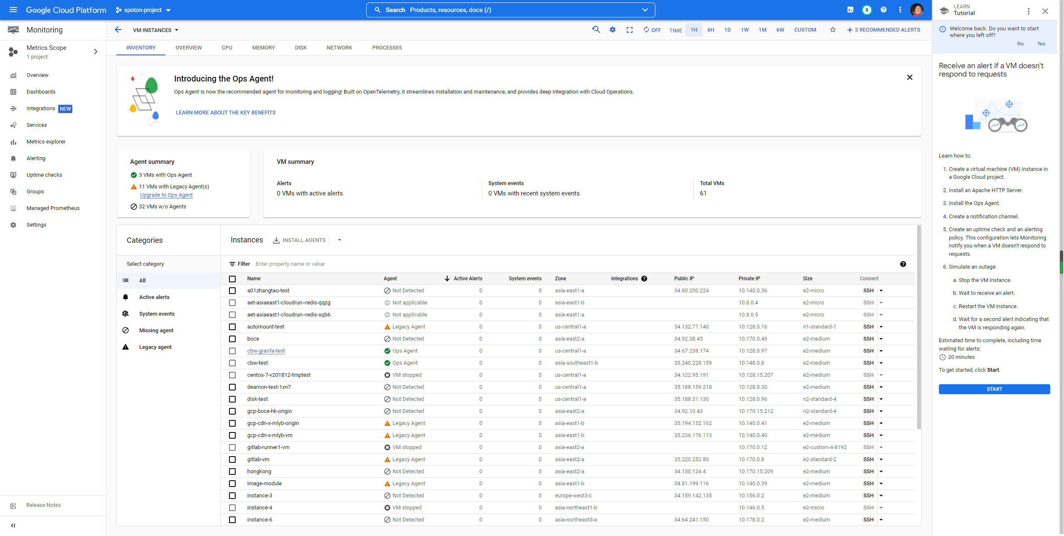Switch to the NETWORK tab
1064x536 pixels.
(x=339, y=48)
